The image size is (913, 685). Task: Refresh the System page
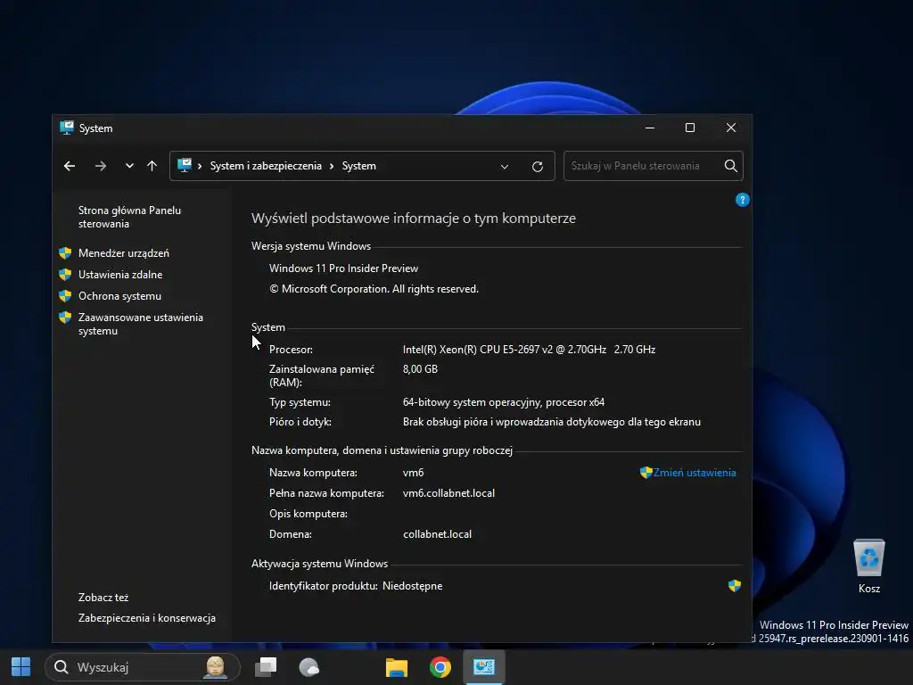pyautogui.click(x=538, y=167)
